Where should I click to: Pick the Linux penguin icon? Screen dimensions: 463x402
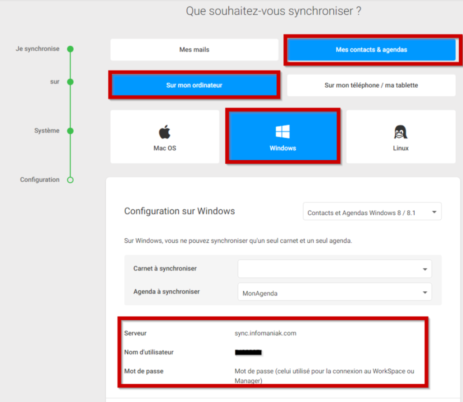tap(401, 132)
